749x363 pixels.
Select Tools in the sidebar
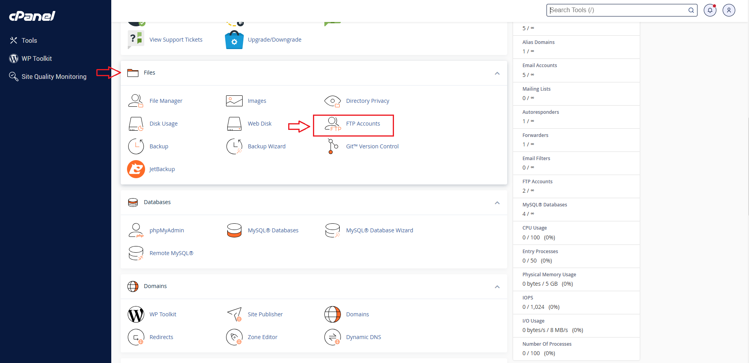tap(29, 40)
